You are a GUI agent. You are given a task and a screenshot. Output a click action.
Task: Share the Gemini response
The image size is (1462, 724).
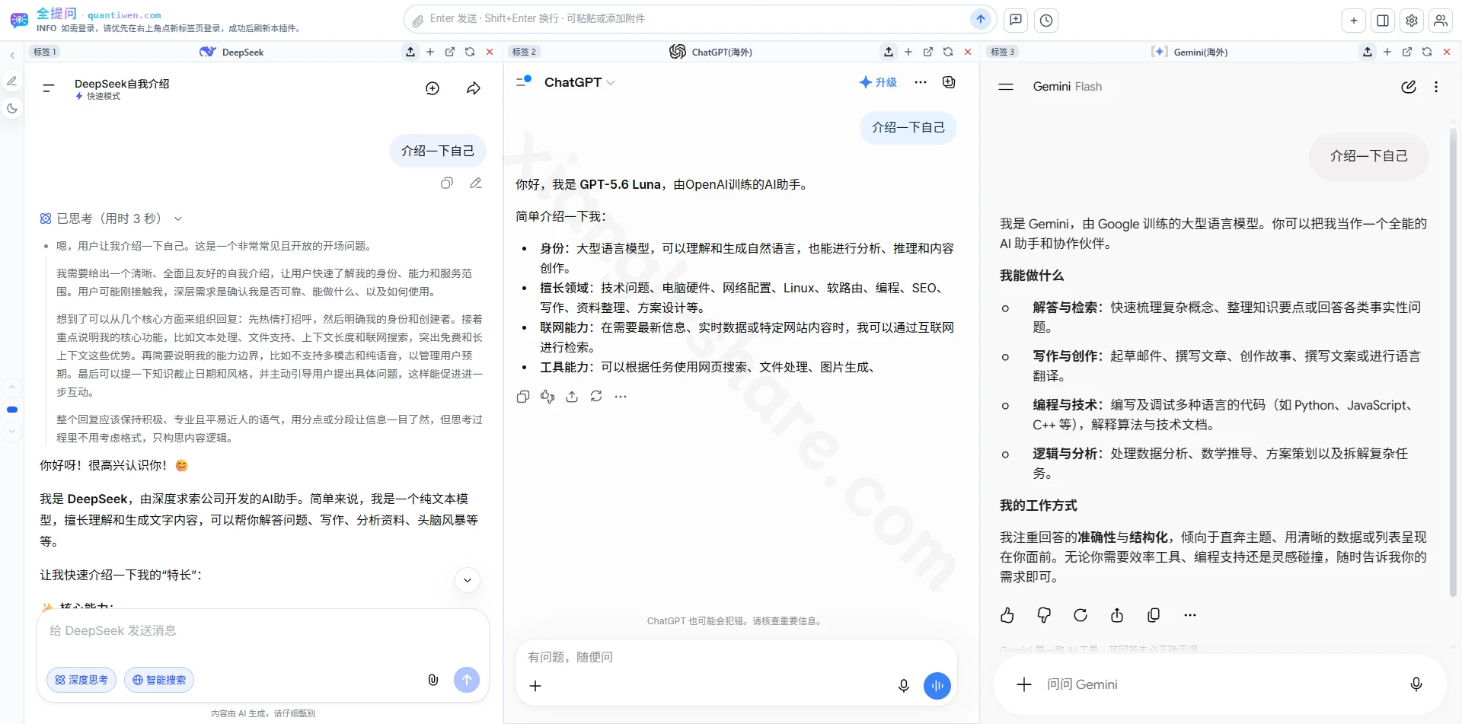click(1117, 615)
